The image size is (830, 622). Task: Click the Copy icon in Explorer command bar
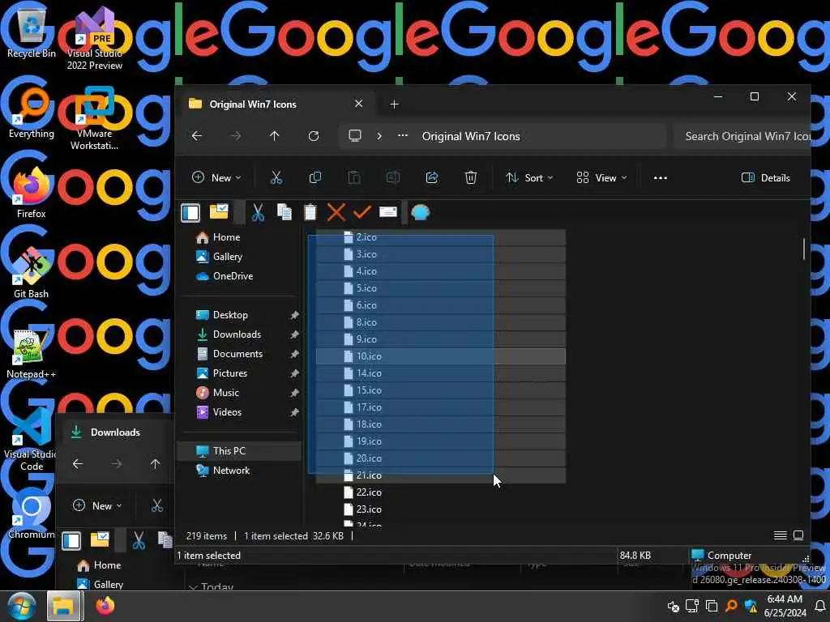coord(315,177)
